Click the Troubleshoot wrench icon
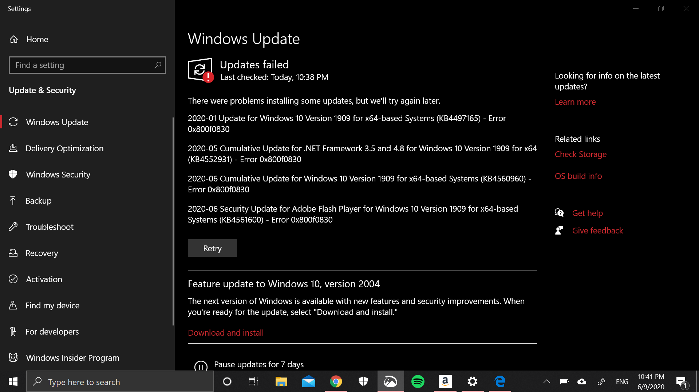The height and width of the screenshot is (392, 699). (13, 227)
